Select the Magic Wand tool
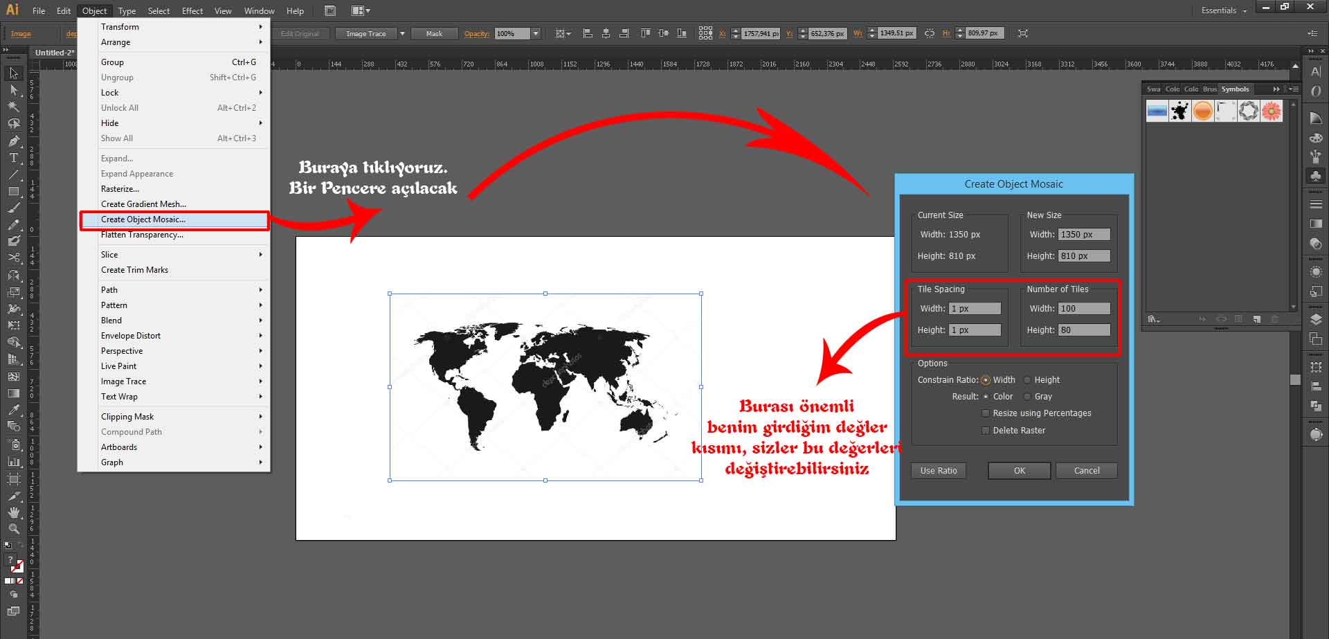Image resolution: width=1329 pixels, height=639 pixels. tap(13, 107)
